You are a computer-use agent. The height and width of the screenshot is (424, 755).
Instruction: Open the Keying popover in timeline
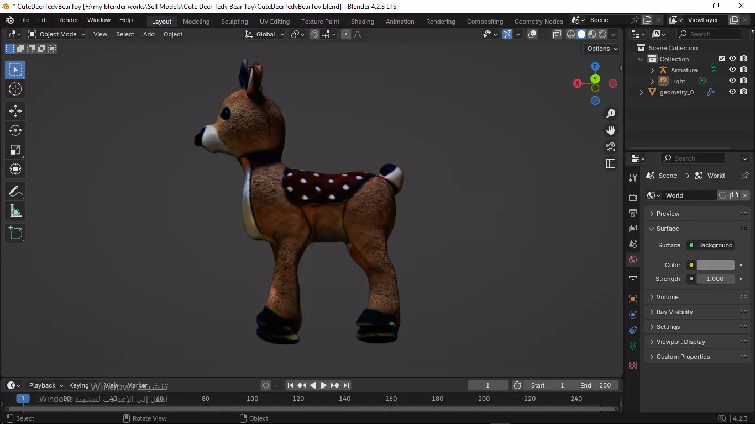tap(82, 385)
